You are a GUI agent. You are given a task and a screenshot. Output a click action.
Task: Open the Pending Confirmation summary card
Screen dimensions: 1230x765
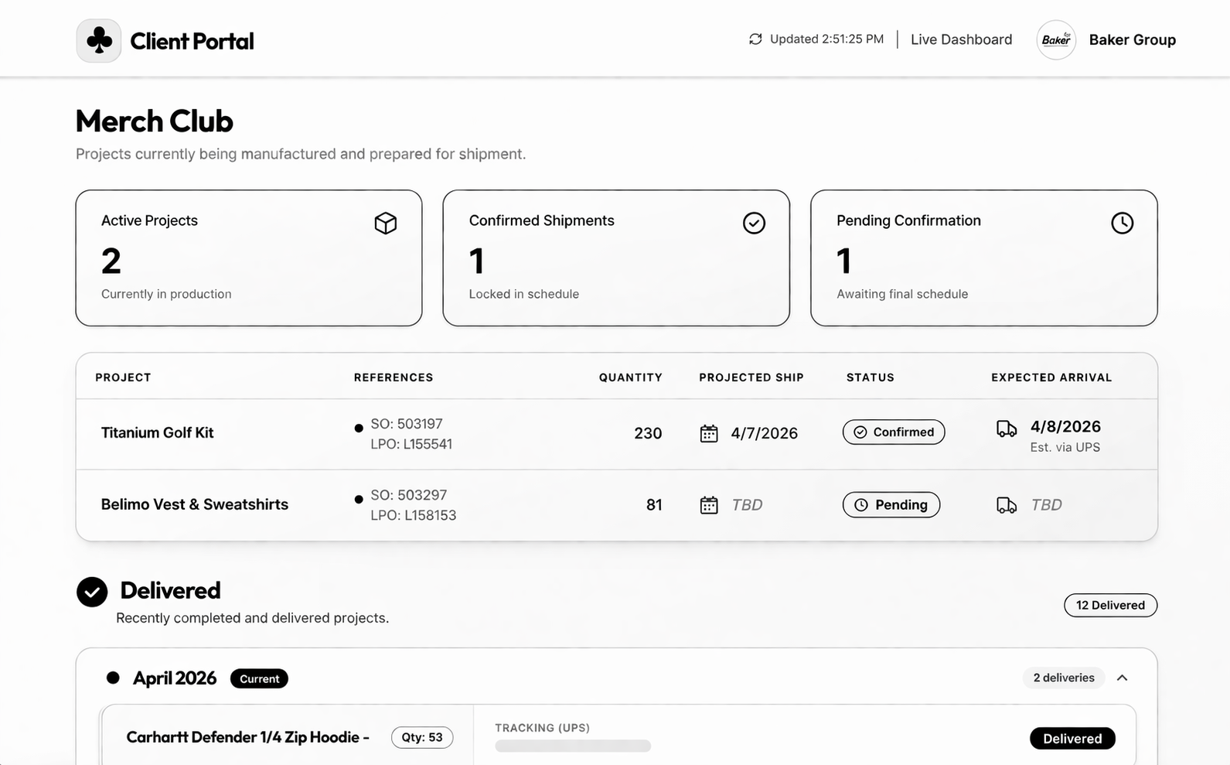[x=984, y=258]
